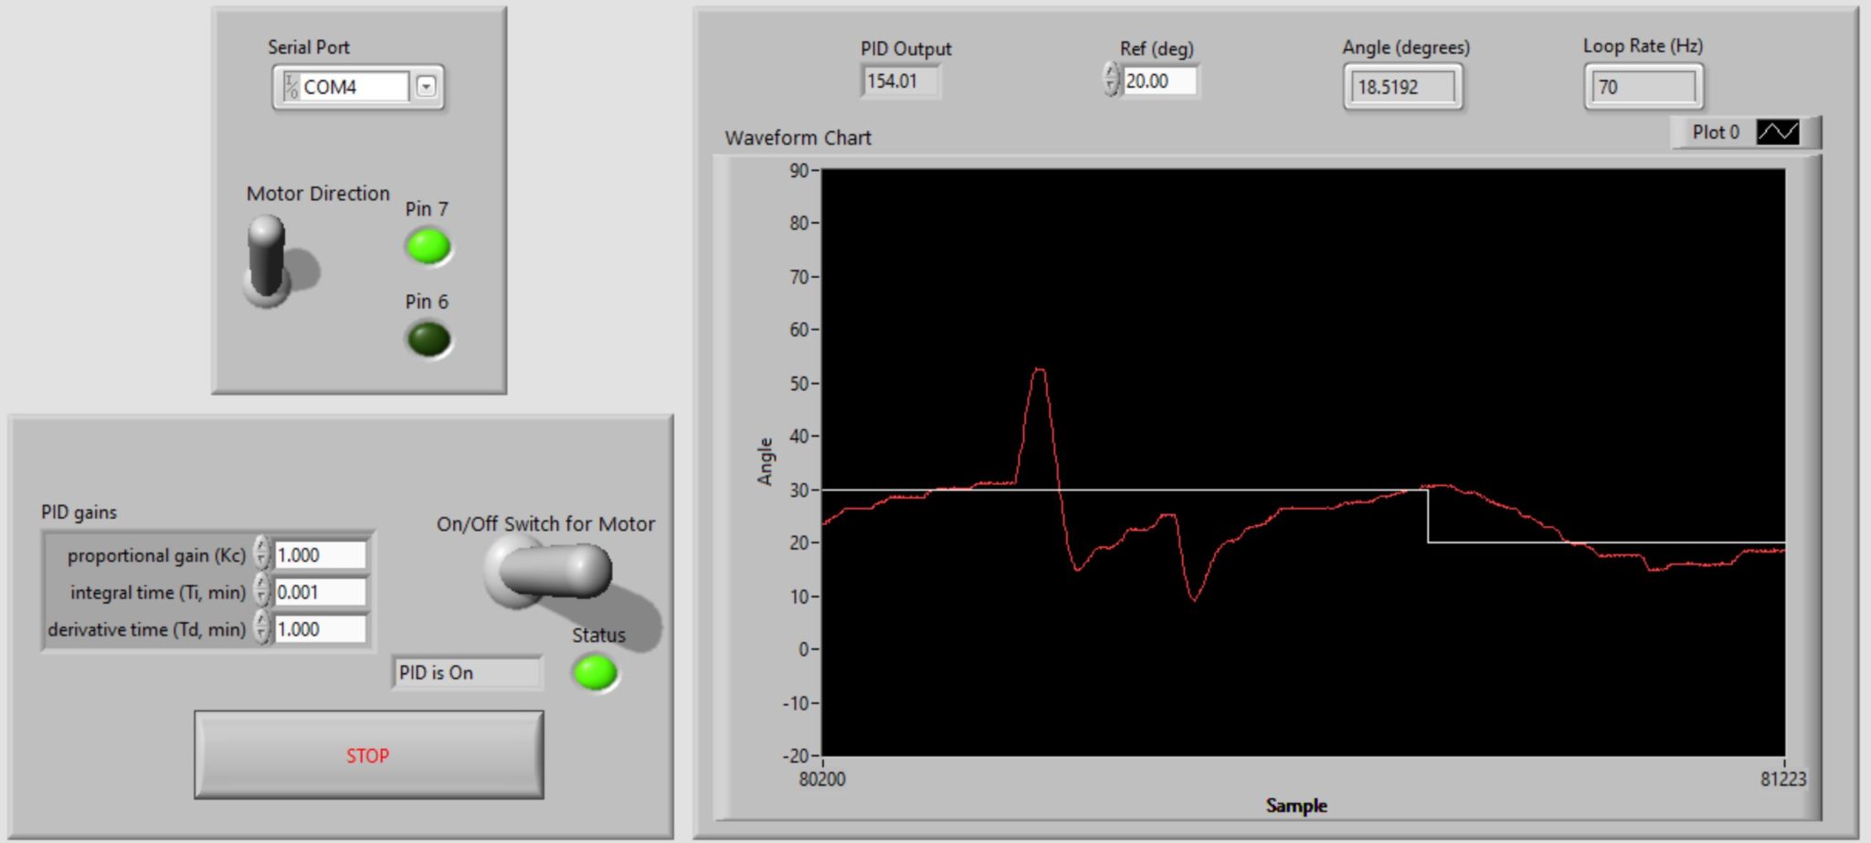Flip the On/Off Switch for Motor
The height and width of the screenshot is (843, 1871).
click(550, 572)
